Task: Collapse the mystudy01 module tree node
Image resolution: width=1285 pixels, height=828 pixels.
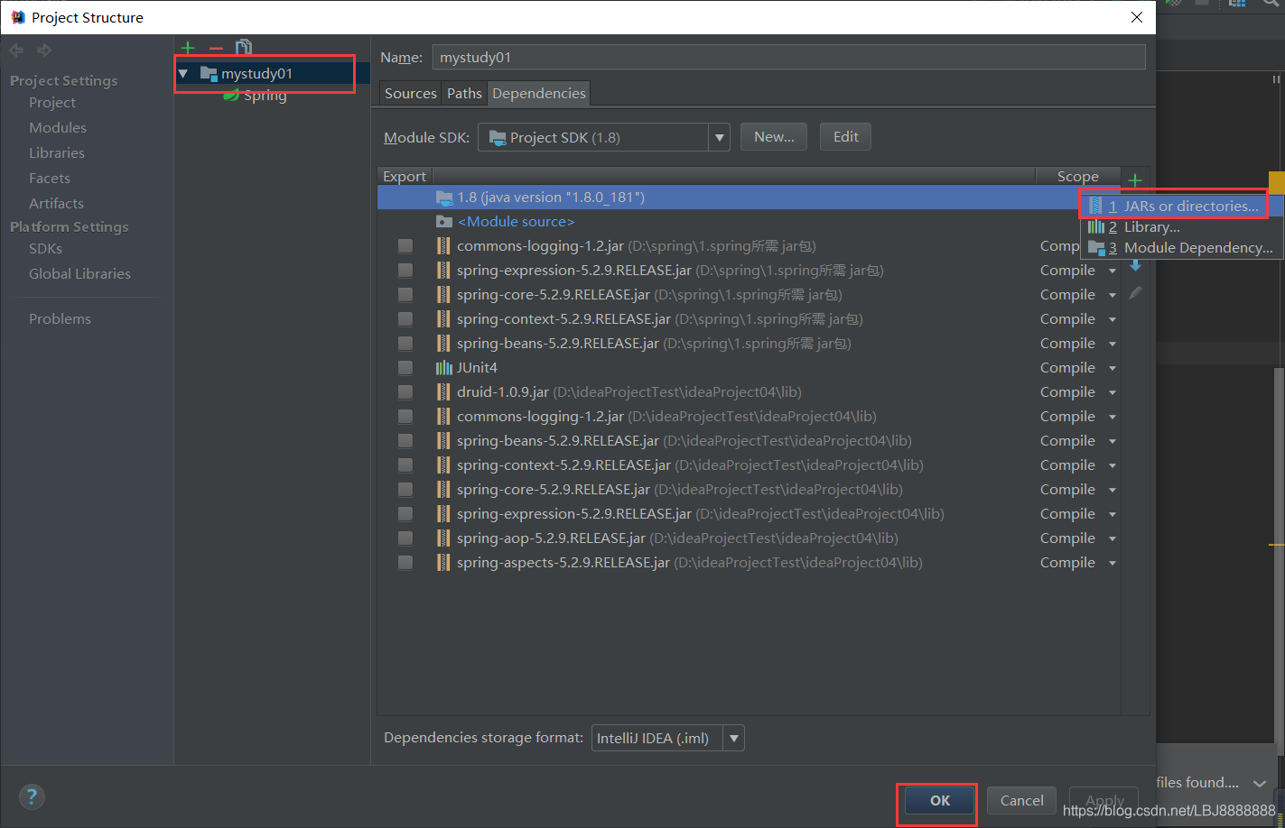Action: click(183, 74)
